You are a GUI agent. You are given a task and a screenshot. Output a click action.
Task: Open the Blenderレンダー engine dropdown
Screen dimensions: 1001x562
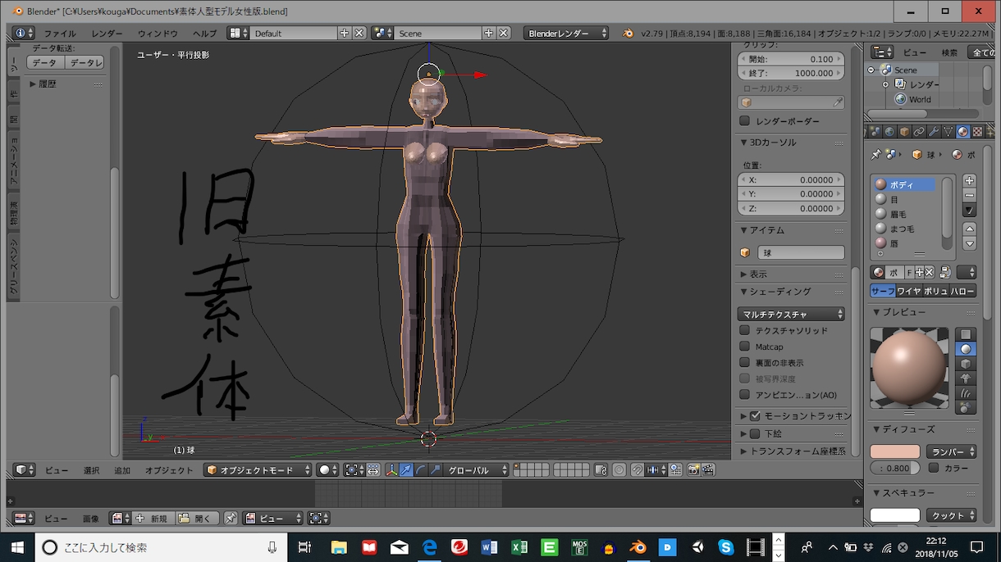pyautogui.click(x=566, y=34)
